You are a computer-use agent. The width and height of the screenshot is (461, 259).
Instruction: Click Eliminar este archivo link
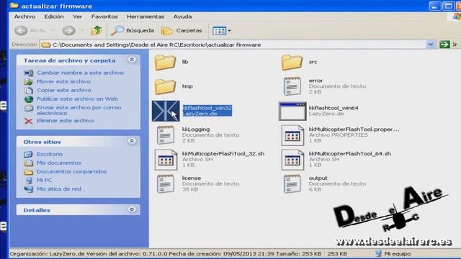click(66, 121)
